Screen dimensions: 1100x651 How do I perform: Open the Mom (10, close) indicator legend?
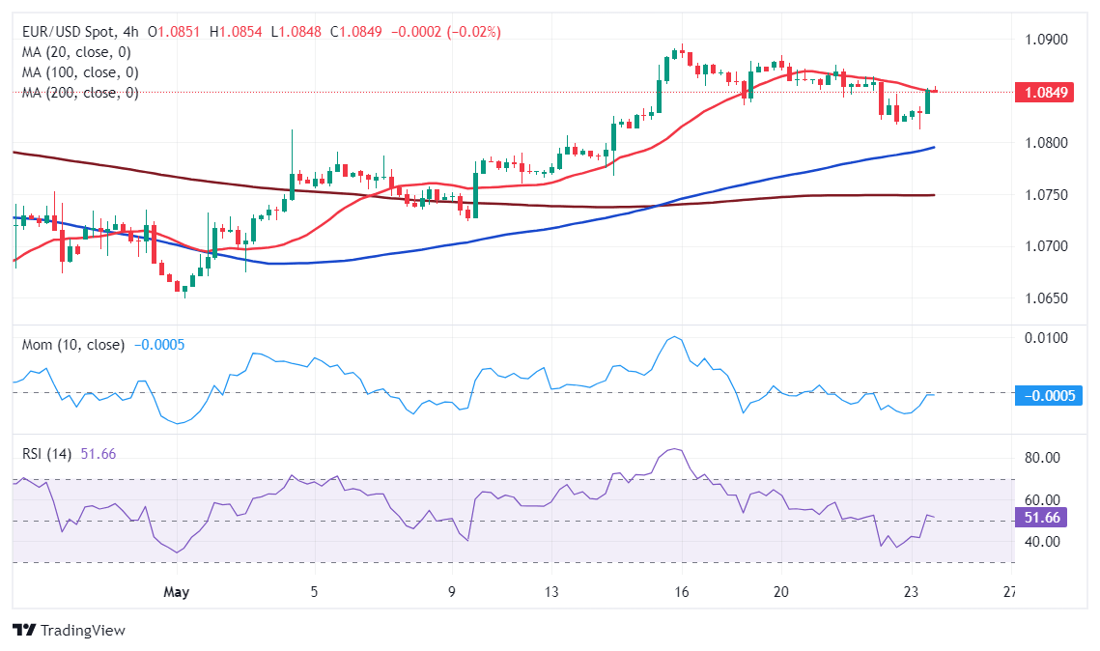pos(73,345)
